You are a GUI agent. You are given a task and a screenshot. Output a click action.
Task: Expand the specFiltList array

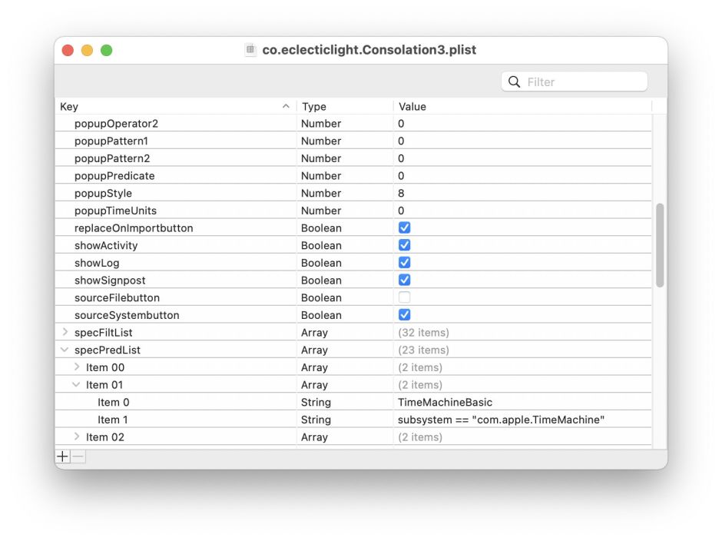pyautogui.click(x=65, y=332)
